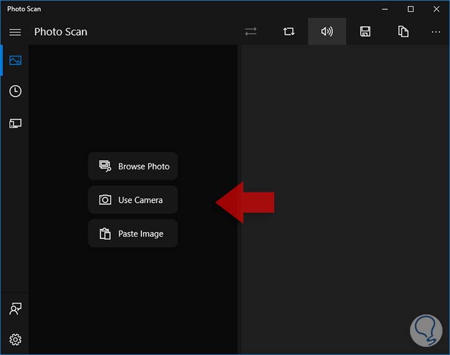Open the feedback icon in sidebar
Image resolution: width=450 pixels, height=355 pixels.
coord(15,309)
